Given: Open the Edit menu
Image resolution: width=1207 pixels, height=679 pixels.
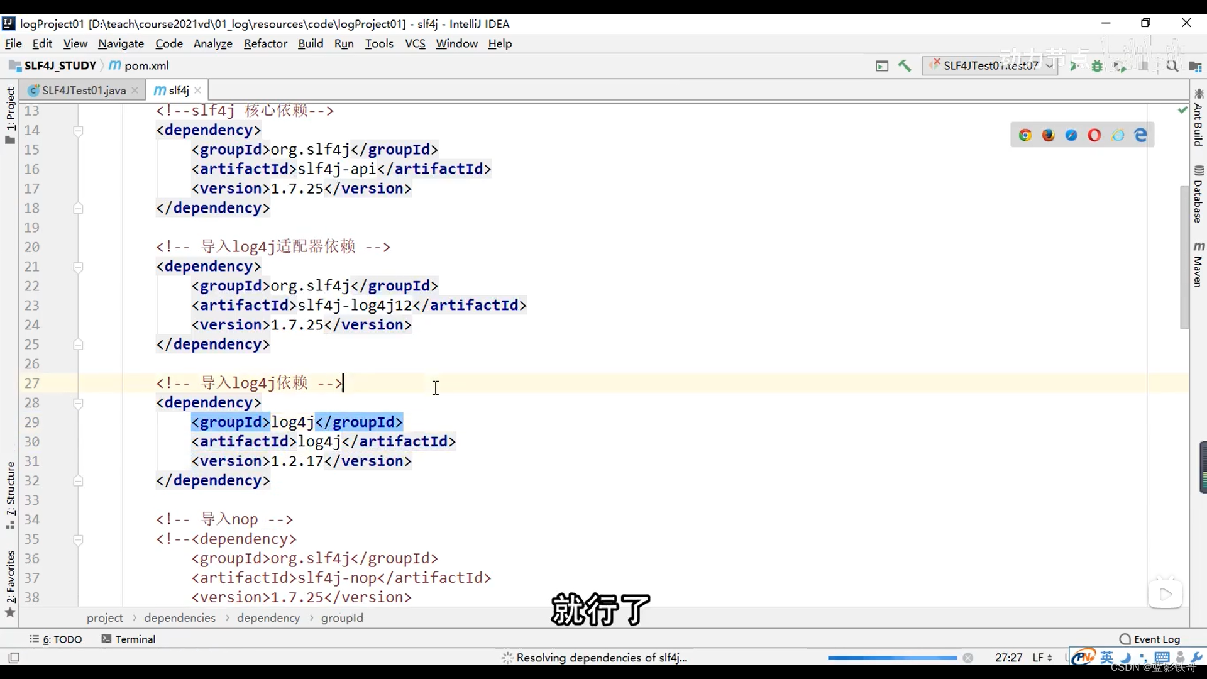Looking at the screenshot, I should (x=42, y=43).
